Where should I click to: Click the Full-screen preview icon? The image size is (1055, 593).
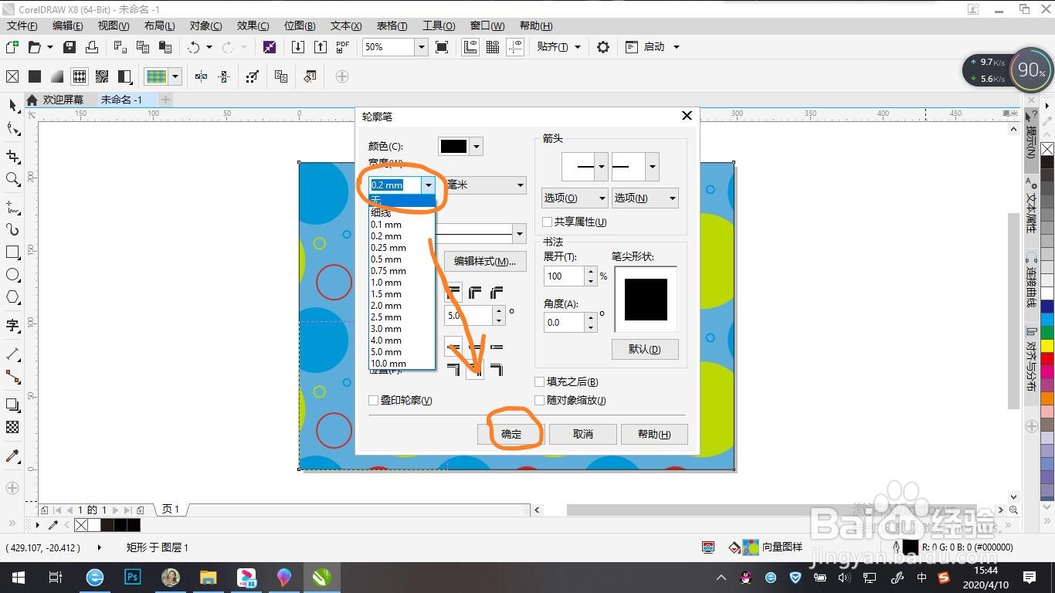pos(442,47)
